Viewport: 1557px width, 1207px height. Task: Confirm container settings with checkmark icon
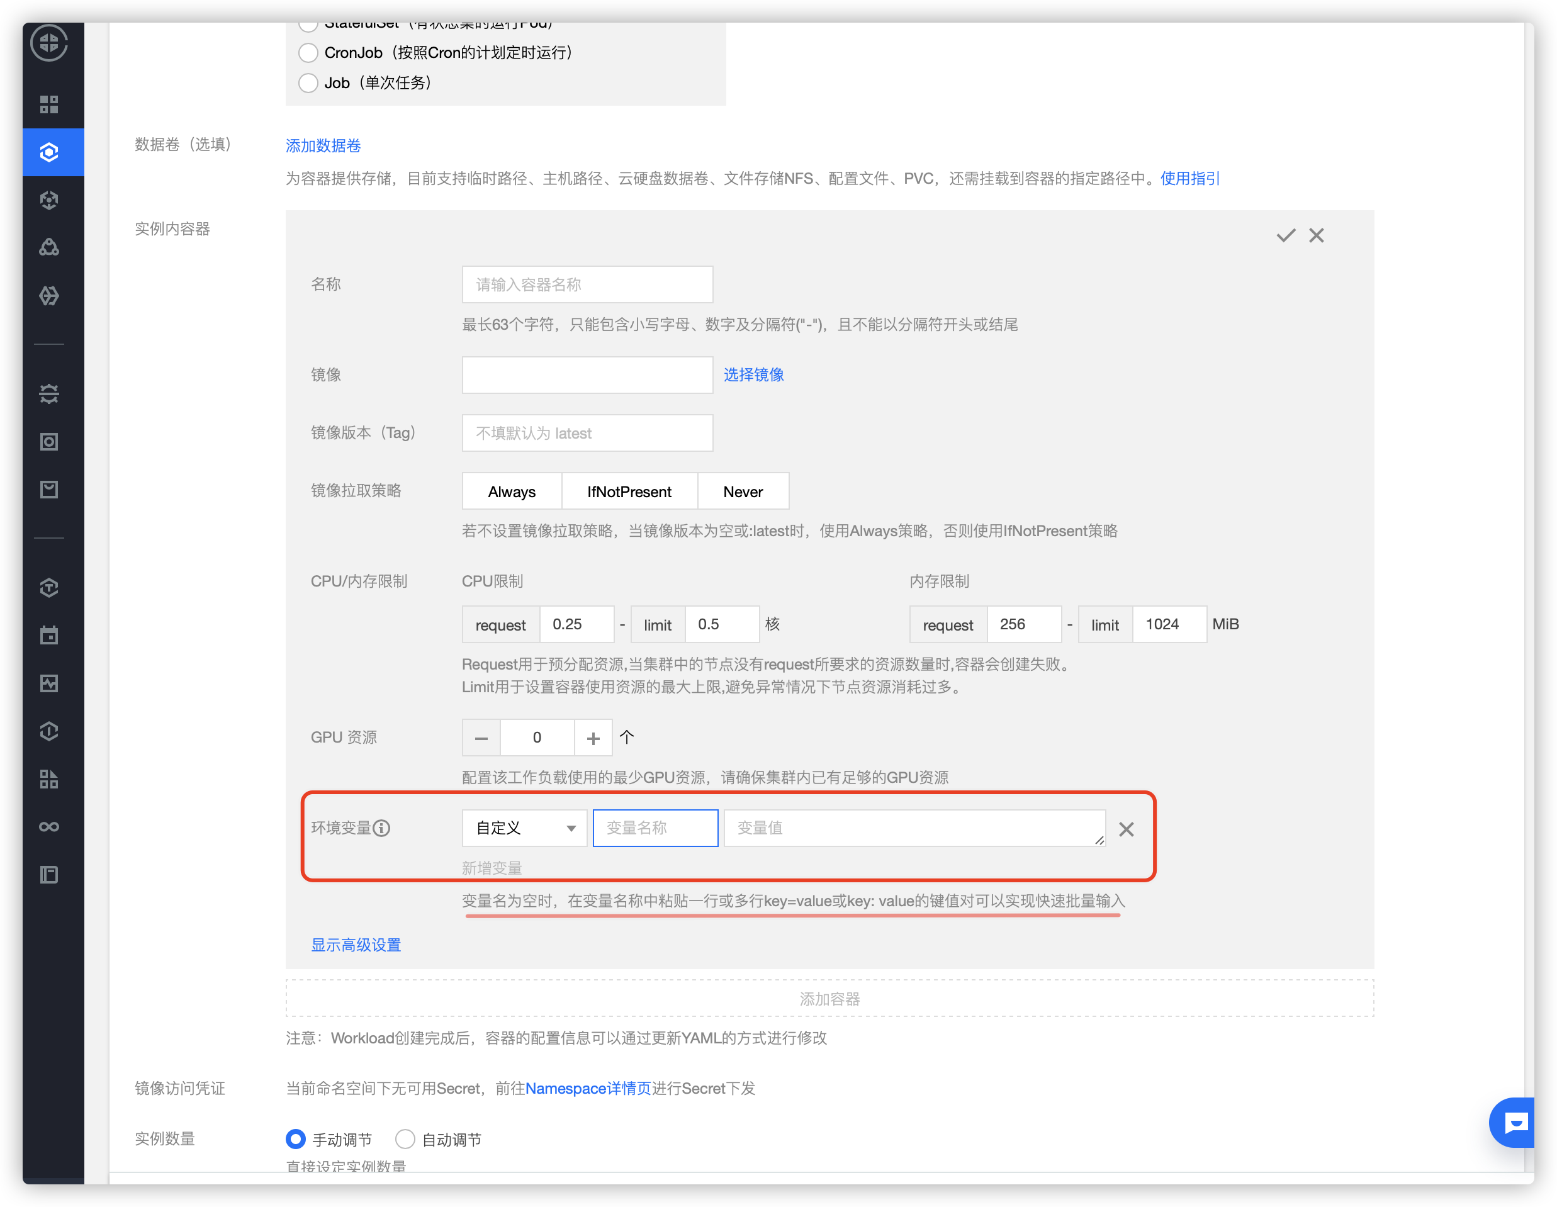point(1286,235)
